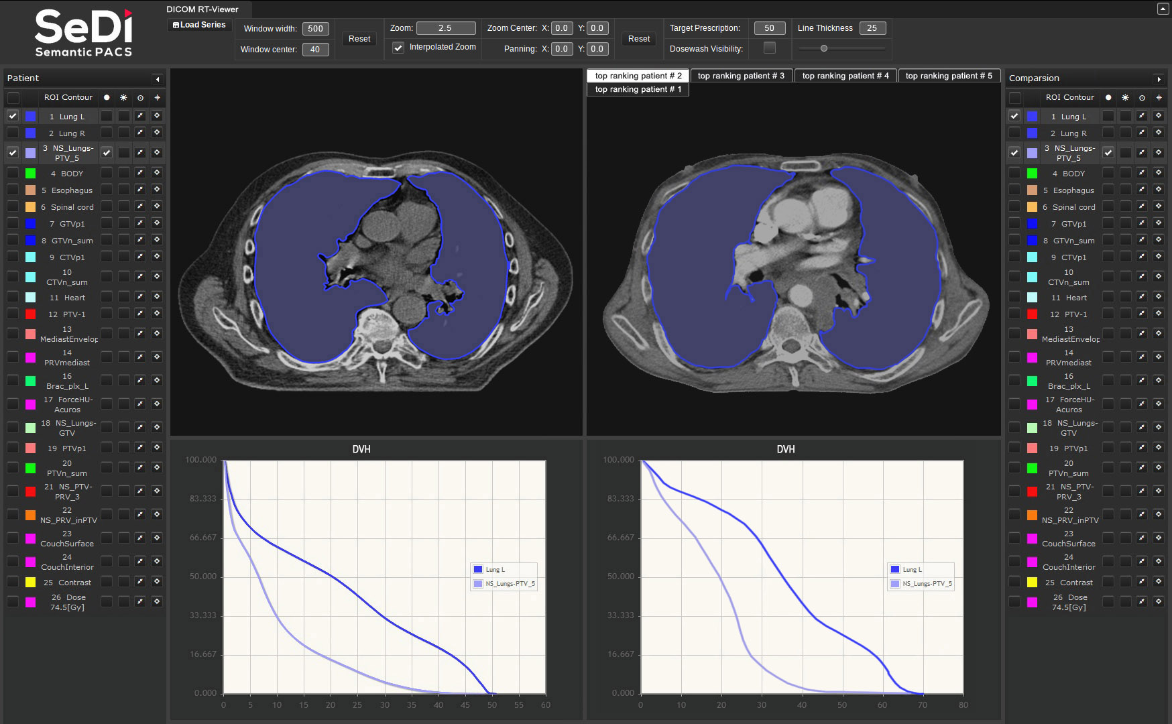The height and width of the screenshot is (724, 1172).
Task: Click the crosshair column header icon in Patient panel
Action: [x=157, y=97]
